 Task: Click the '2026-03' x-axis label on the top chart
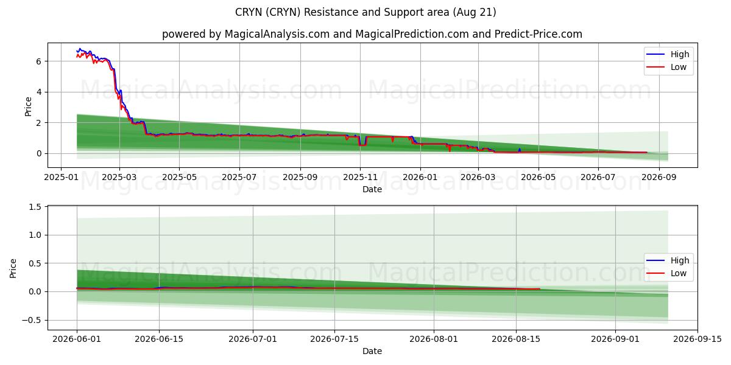coord(478,177)
